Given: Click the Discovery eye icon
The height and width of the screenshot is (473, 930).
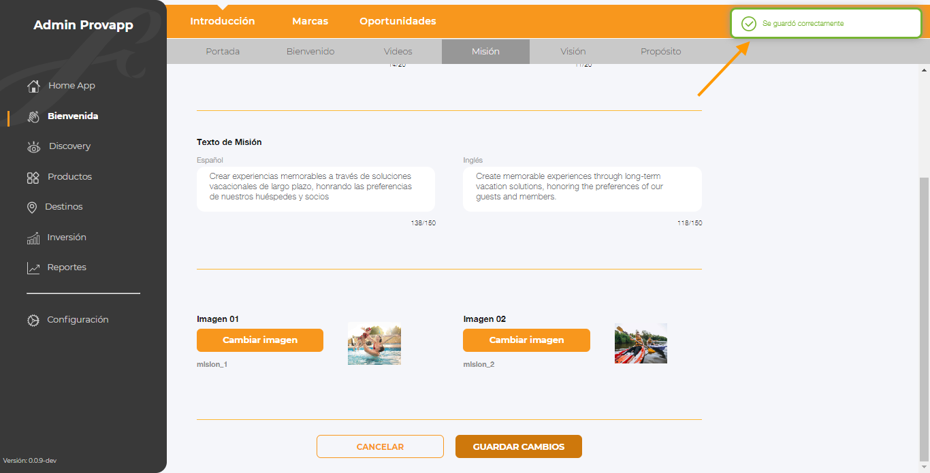Looking at the screenshot, I should pyautogui.click(x=33, y=147).
